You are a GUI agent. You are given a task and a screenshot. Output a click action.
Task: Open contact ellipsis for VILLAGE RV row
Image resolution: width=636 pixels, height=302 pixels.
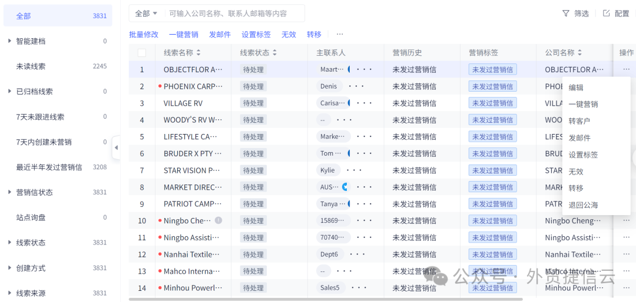tap(364, 103)
